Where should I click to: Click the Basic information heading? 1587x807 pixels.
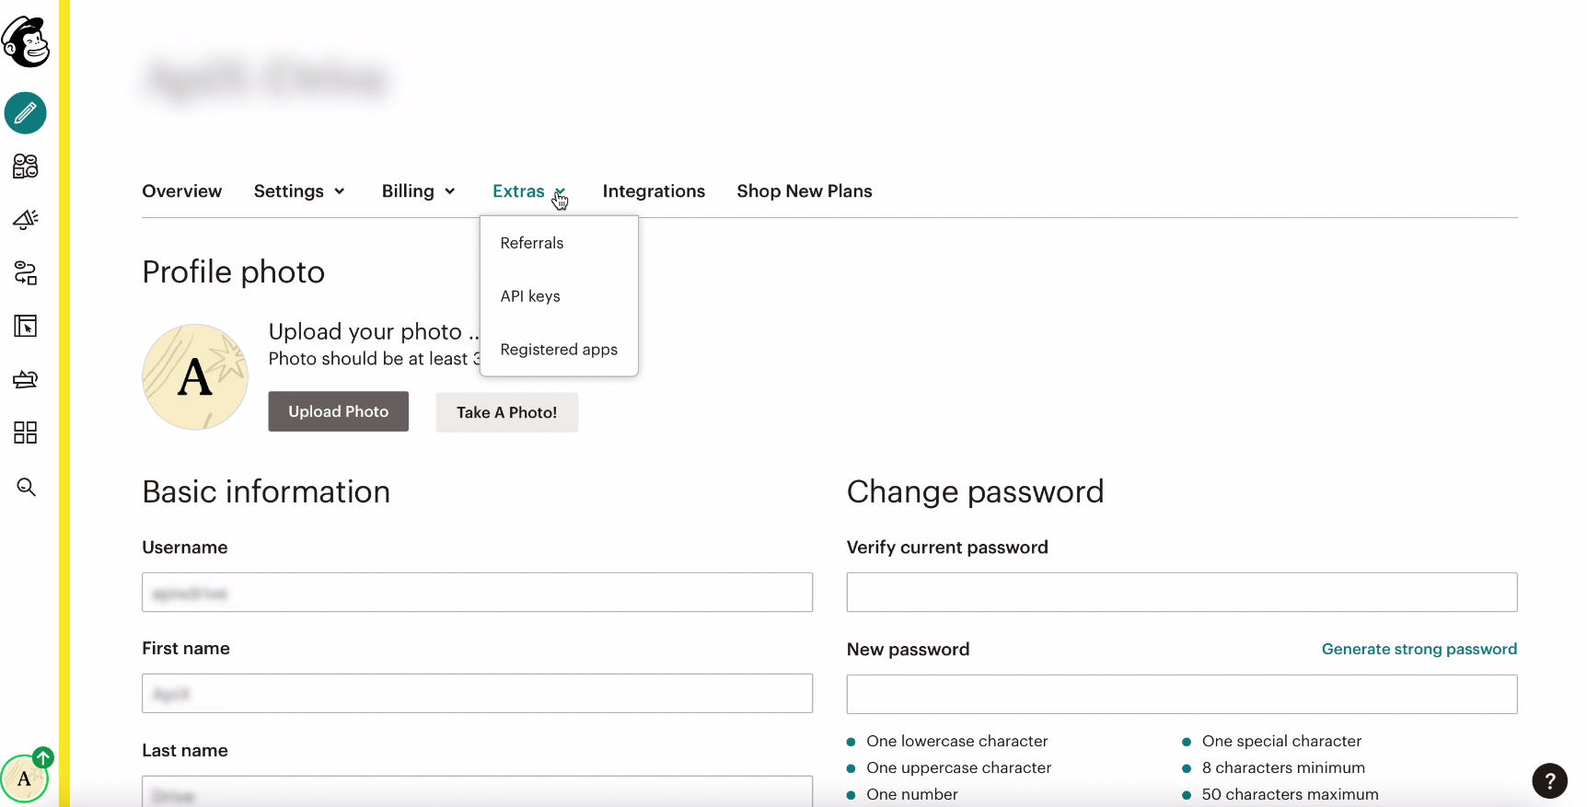(x=266, y=492)
